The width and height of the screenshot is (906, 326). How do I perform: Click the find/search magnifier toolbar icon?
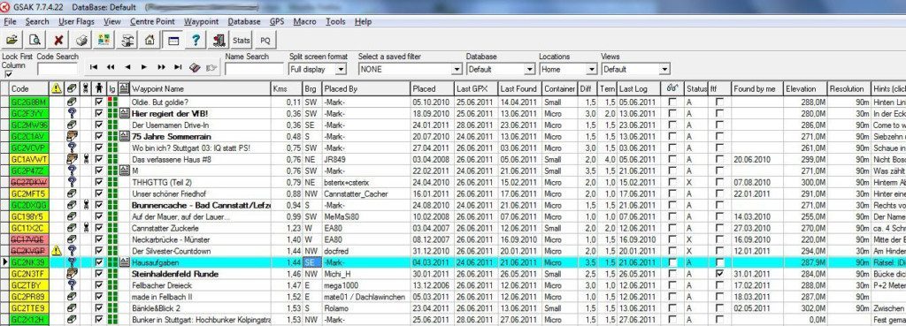35,41
